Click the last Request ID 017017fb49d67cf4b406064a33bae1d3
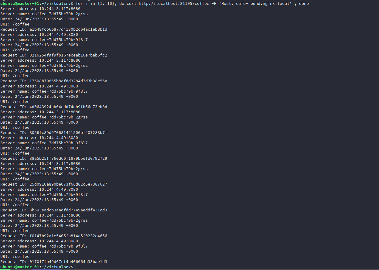This screenshot has width=379, height=270. point(68,262)
